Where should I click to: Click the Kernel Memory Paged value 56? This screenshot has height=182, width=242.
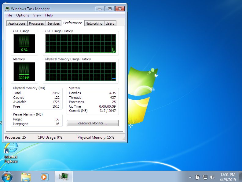(x=57, y=119)
